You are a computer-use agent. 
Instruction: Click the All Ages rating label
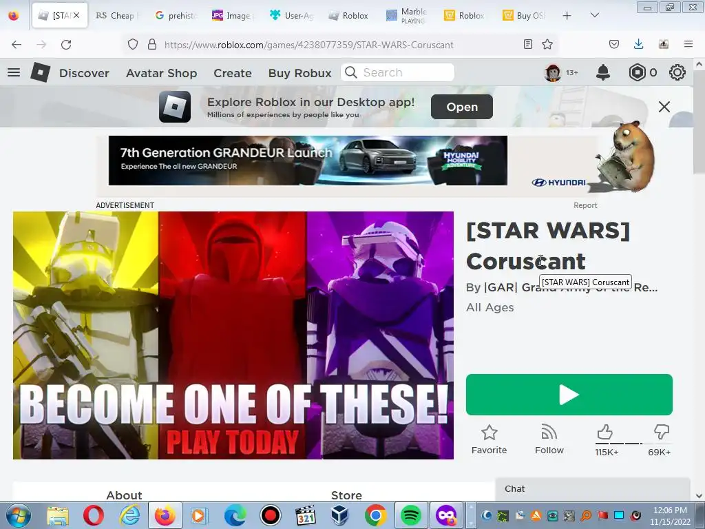point(490,308)
